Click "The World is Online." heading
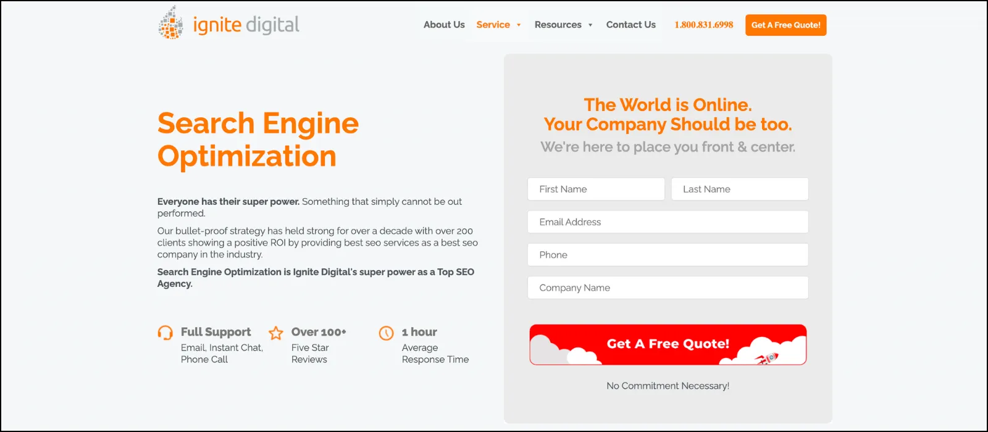 (x=668, y=104)
